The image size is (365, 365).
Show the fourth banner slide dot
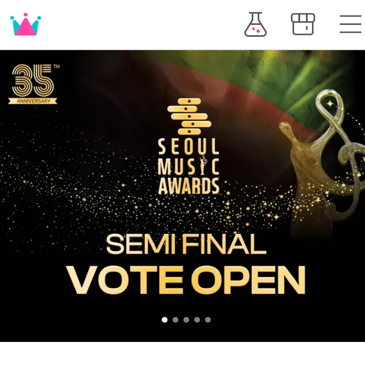[x=197, y=320]
